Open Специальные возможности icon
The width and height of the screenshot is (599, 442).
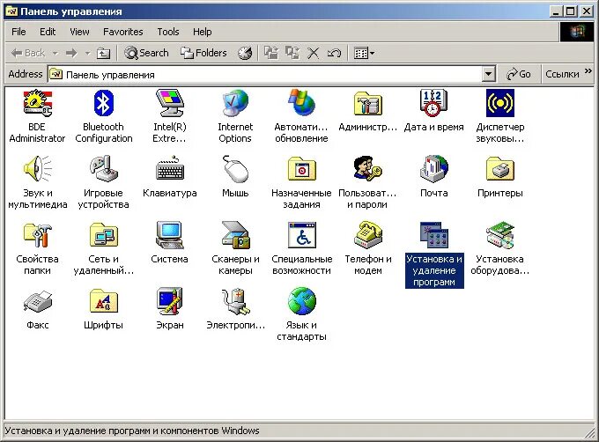pos(301,235)
